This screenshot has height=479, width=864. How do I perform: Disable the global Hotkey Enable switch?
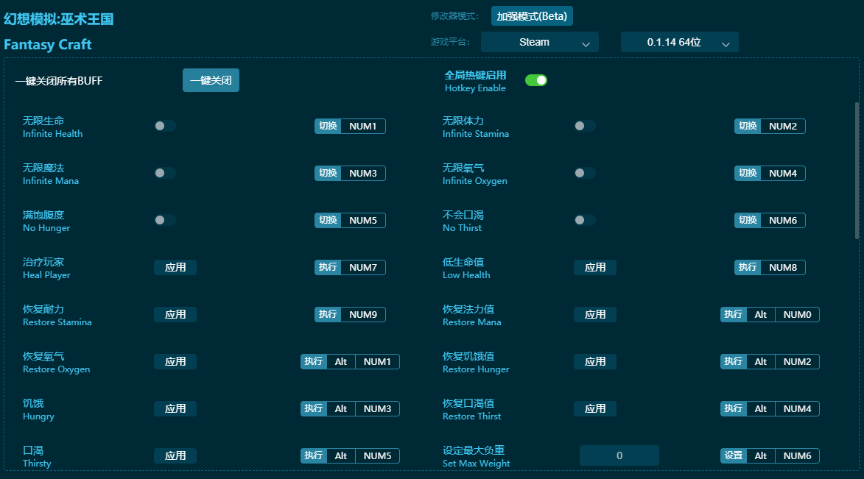[536, 79]
